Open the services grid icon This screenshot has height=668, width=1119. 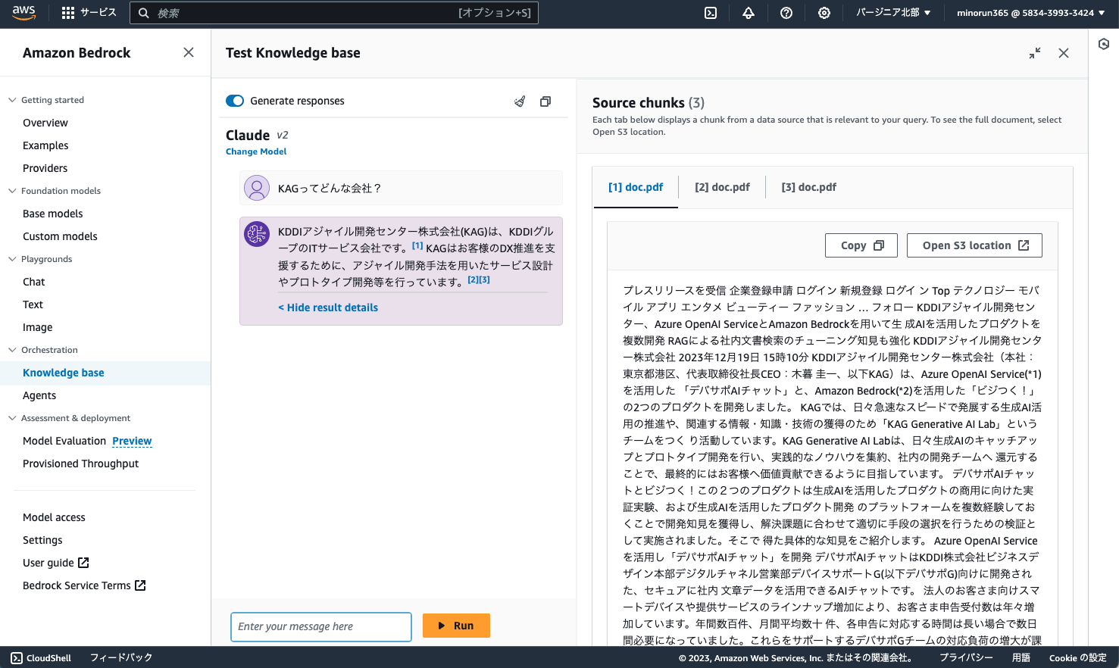tap(67, 12)
